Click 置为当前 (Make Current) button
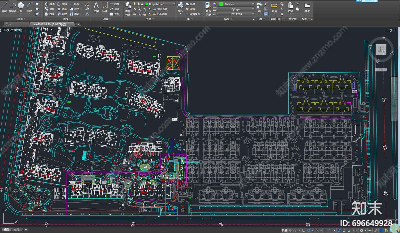Image resolution: width=400 pixels, height=233 pixels. pos(160,9)
